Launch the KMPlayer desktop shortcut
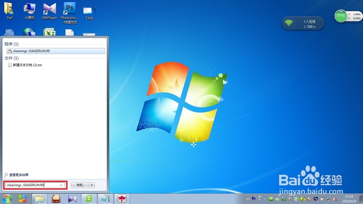 point(49,11)
